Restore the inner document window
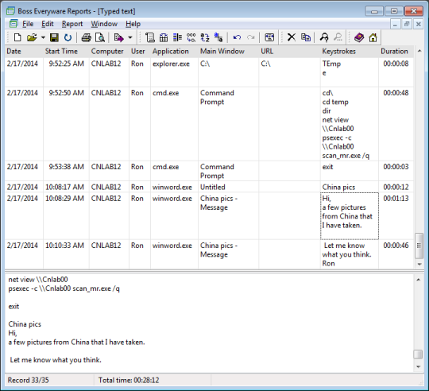Screen dimensions: 429x391 [407, 24]
